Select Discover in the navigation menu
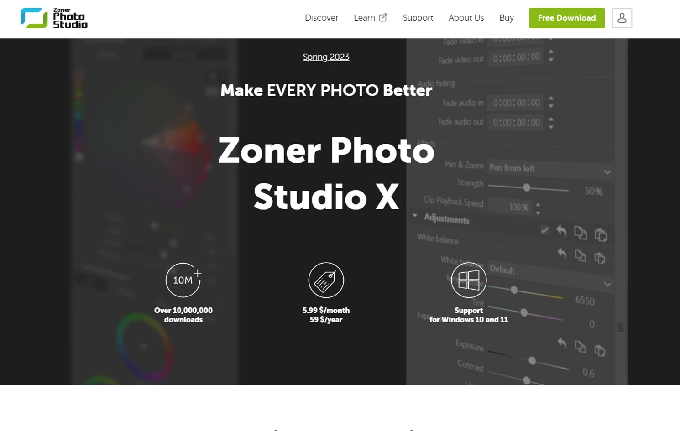 (x=321, y=17)
